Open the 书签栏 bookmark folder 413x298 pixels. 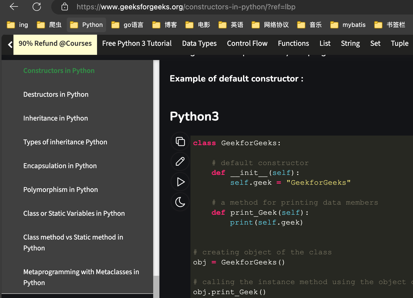390,25
